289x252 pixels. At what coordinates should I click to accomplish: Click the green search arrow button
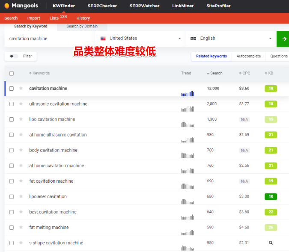point(283,39)
